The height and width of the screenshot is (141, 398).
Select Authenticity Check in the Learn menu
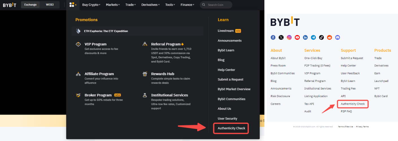231,128
